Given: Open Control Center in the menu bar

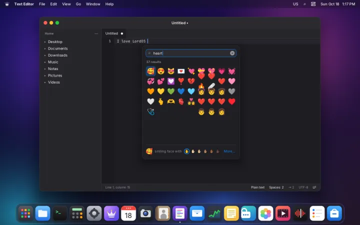Looking at the screenshot, I should click(x=313, y=4).
